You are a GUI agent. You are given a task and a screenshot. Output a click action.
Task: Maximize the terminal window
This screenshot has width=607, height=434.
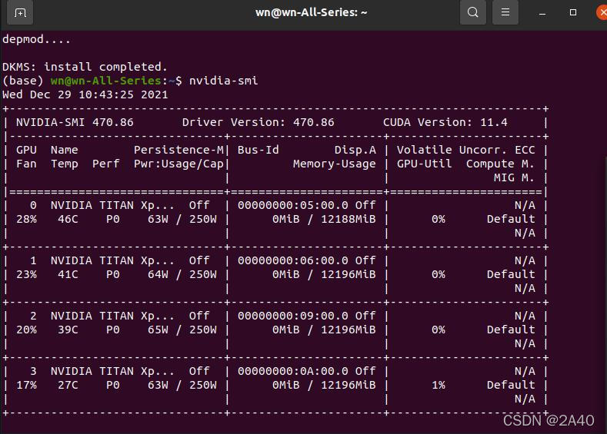tap(573, 12)
